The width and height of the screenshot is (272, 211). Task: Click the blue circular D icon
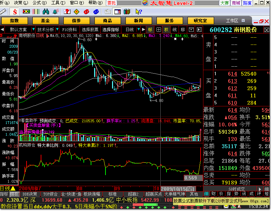coord(96,12)
